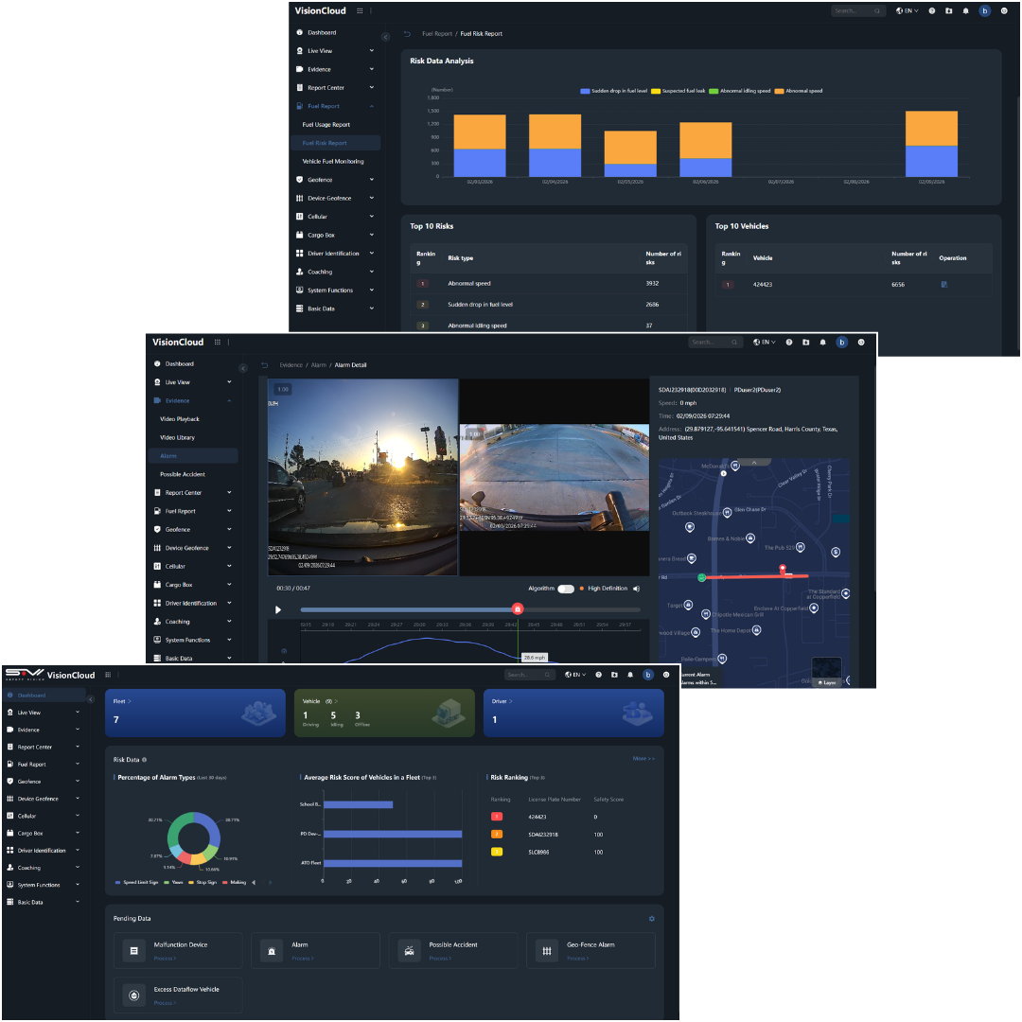This screenshot has height=1022, width=1022.
Task: Expand Coaching in the Dashboard window sidebar
Action: click(77, 868)
